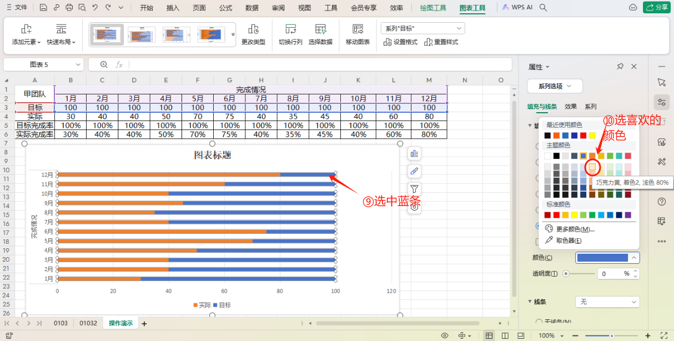Switch to the 开始 ribbon tab
The height and width of the screenshot is (341, 674).
coord(147,8)
